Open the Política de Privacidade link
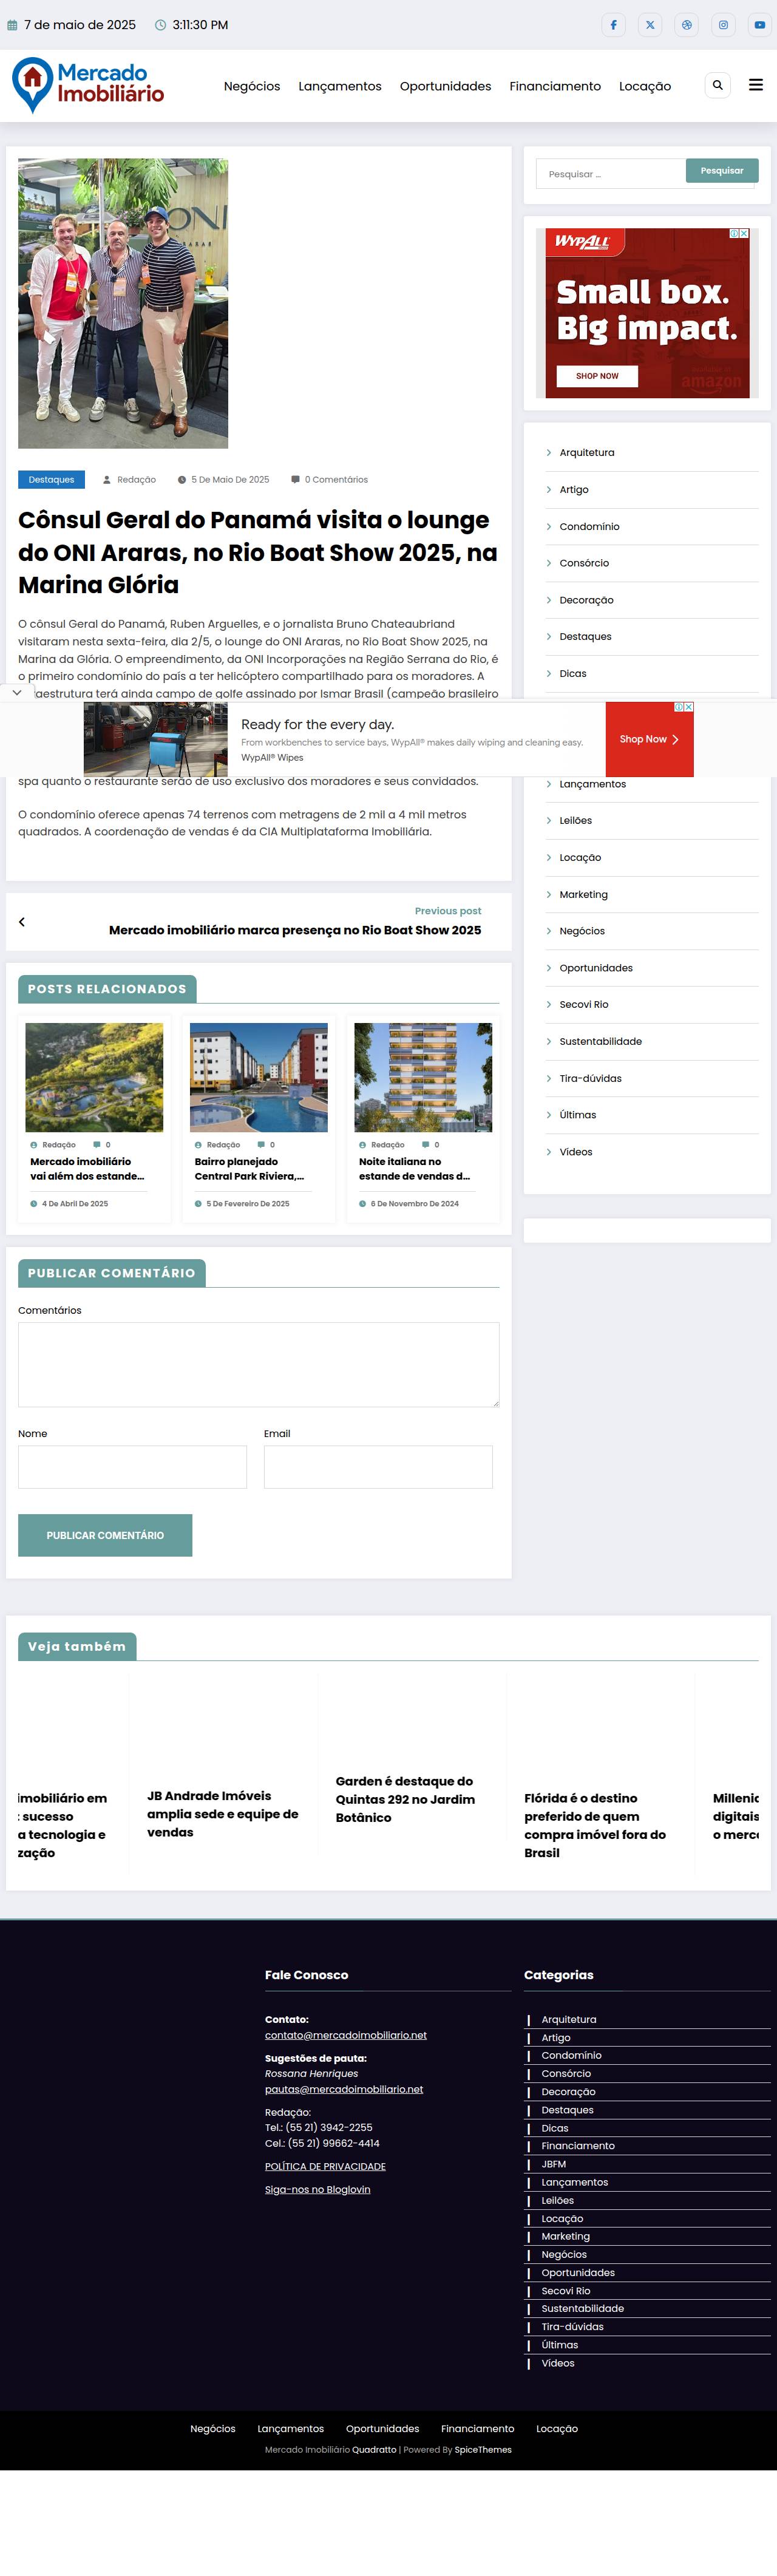 pyautogui.click(x=325, y=2166)
